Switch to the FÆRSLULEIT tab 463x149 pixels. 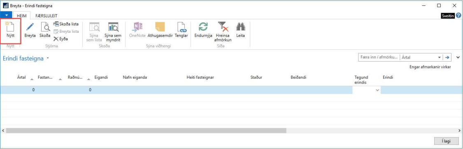(x=47, y=16)
